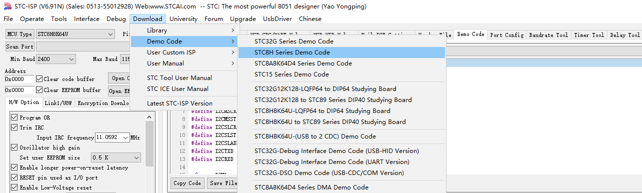The width and height of the screenshot is (642, 193).
Task: Switch to the Baudrate Tool tab
Action: pos(548,35)
